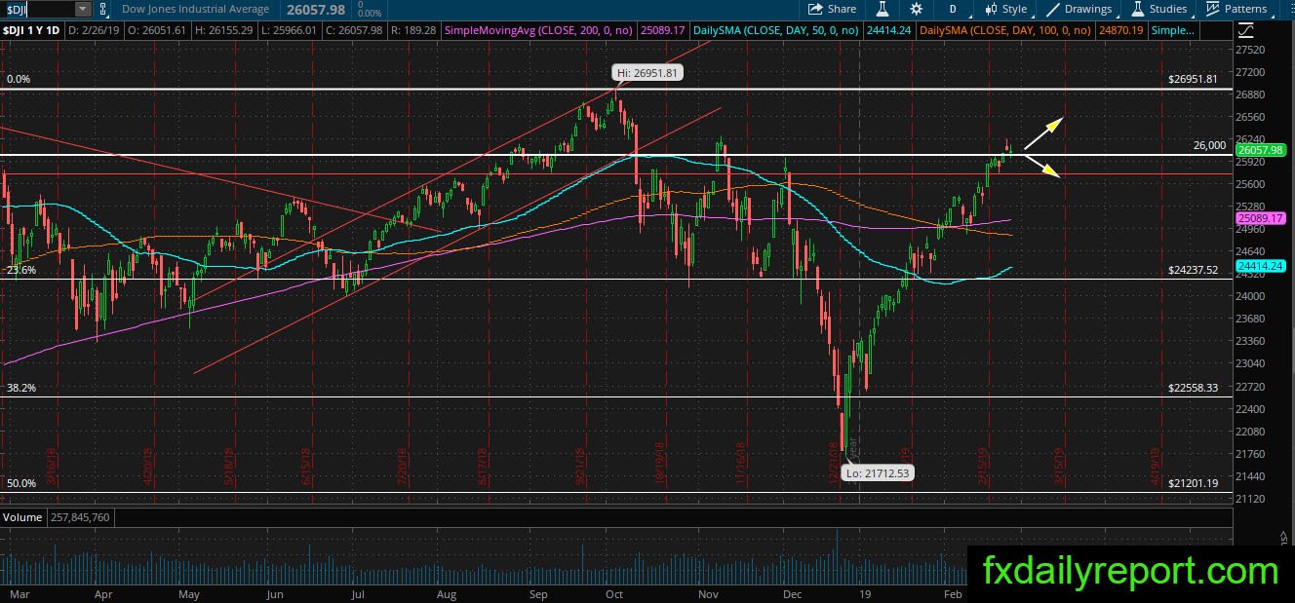Image resolution: width=1295 pixels, height=603 pixels.
Task: Click the magenta 25089.17 axis tag
Action: pos(1259,219)
